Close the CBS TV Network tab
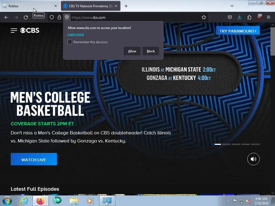The width and height of the screenshot is (275, 206). click(116, 6)
